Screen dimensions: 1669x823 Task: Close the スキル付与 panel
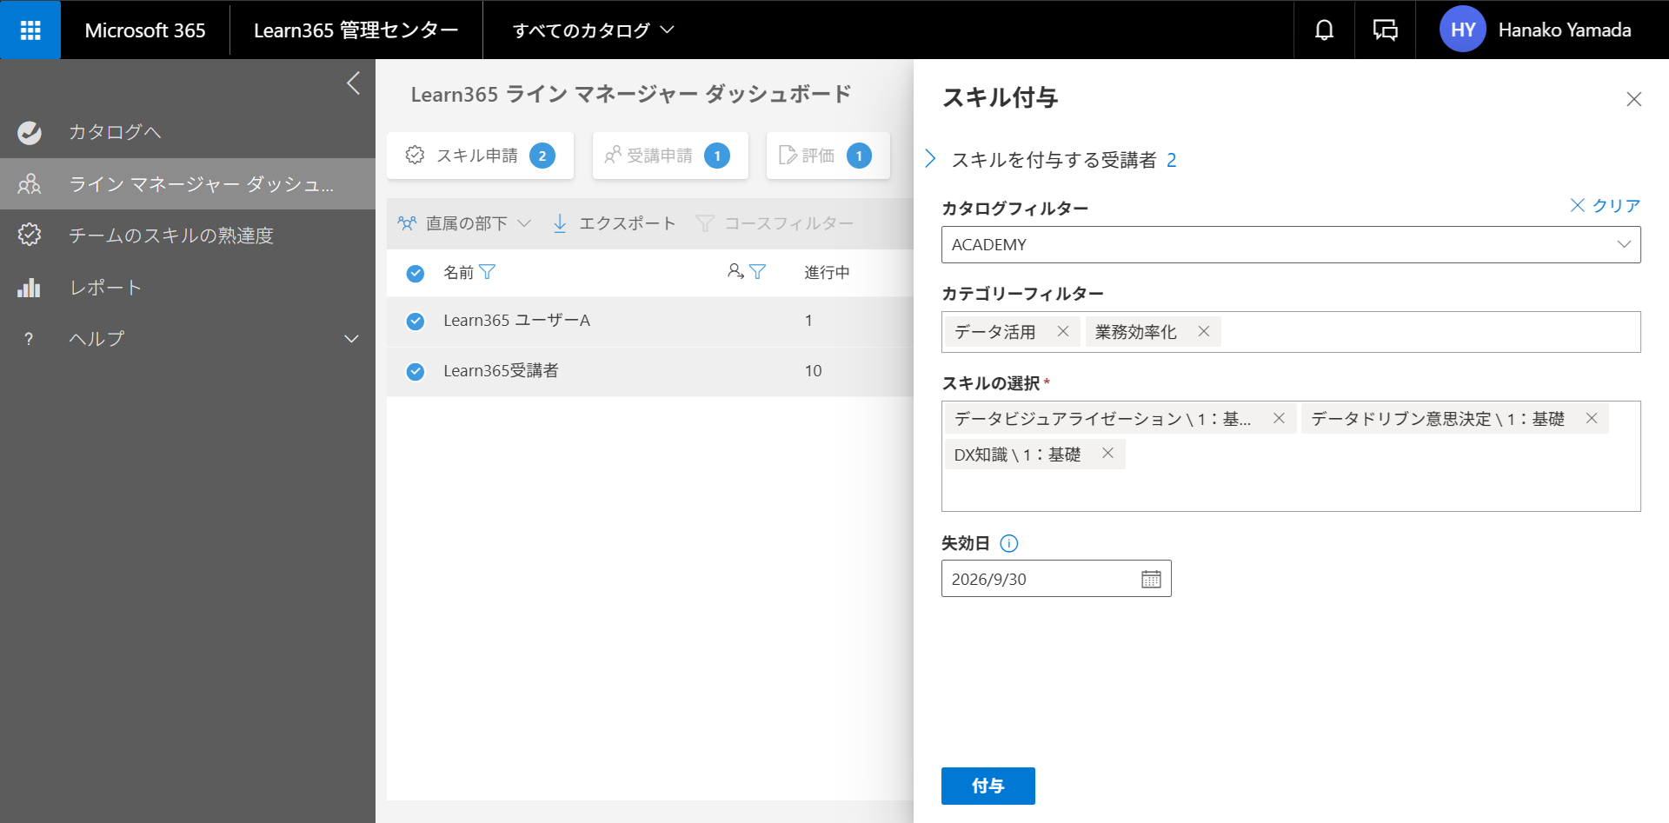point(1634,99)
